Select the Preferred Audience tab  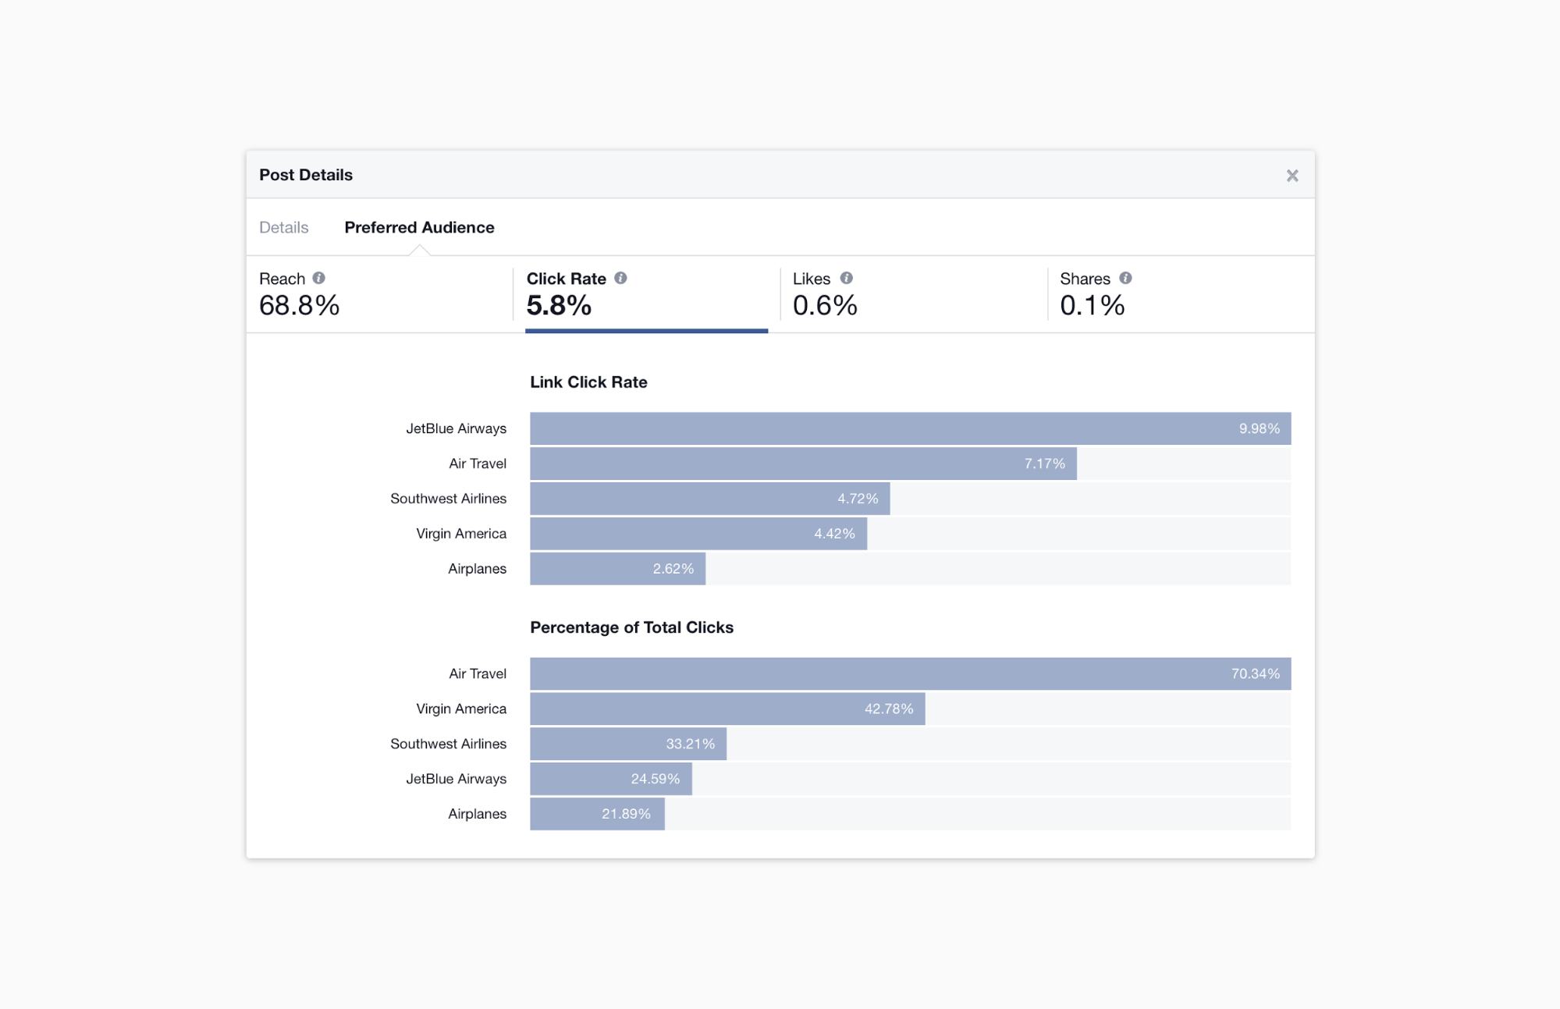(x=419, y=227)
